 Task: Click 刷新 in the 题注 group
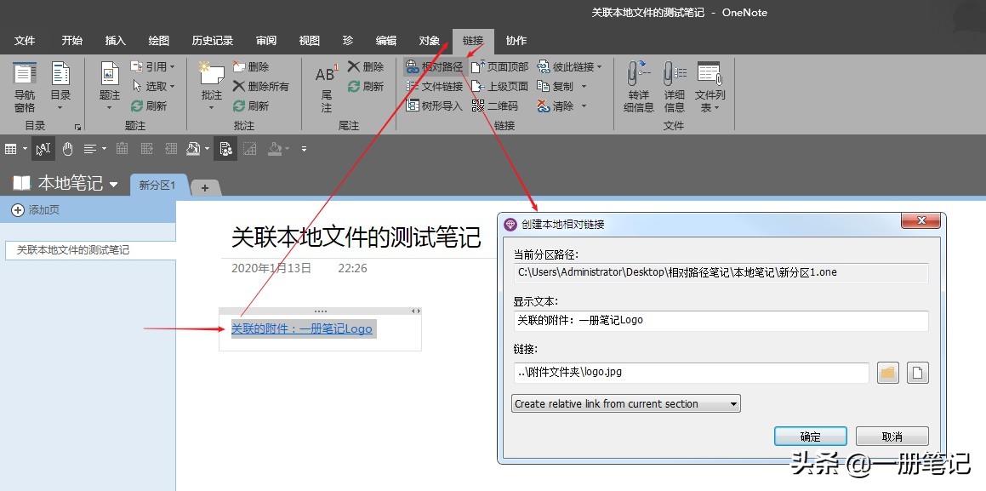tap(149, 106)
